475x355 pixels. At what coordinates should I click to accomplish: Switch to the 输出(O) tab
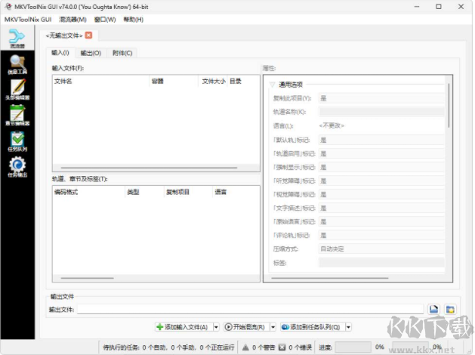click(91, 53)
